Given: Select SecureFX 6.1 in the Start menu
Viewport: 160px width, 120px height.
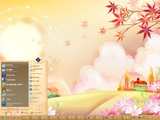Looking at the screenshot, I should (x=15, y=95).
